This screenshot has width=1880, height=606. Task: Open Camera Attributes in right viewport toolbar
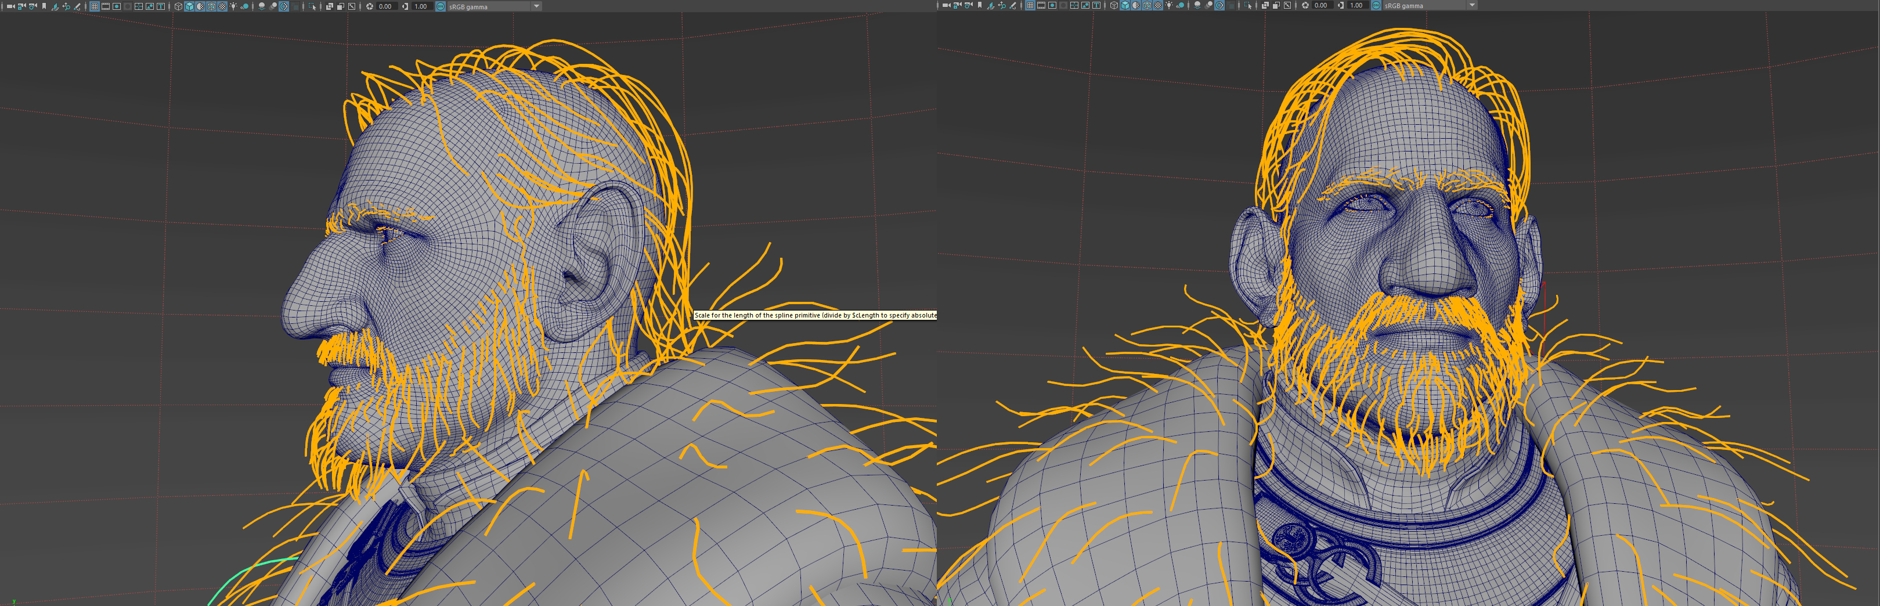pos(969,6)
